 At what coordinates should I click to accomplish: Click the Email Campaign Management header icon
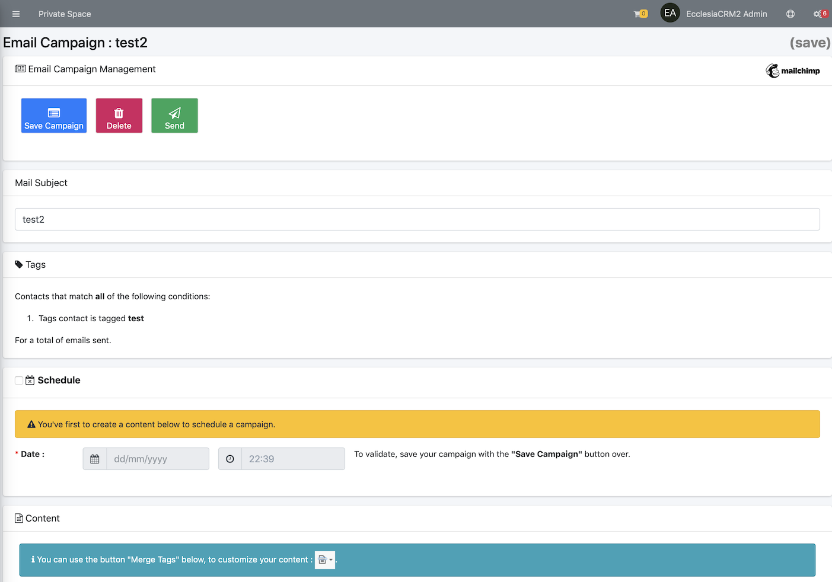pyautogui.click(x=20, y=69)
